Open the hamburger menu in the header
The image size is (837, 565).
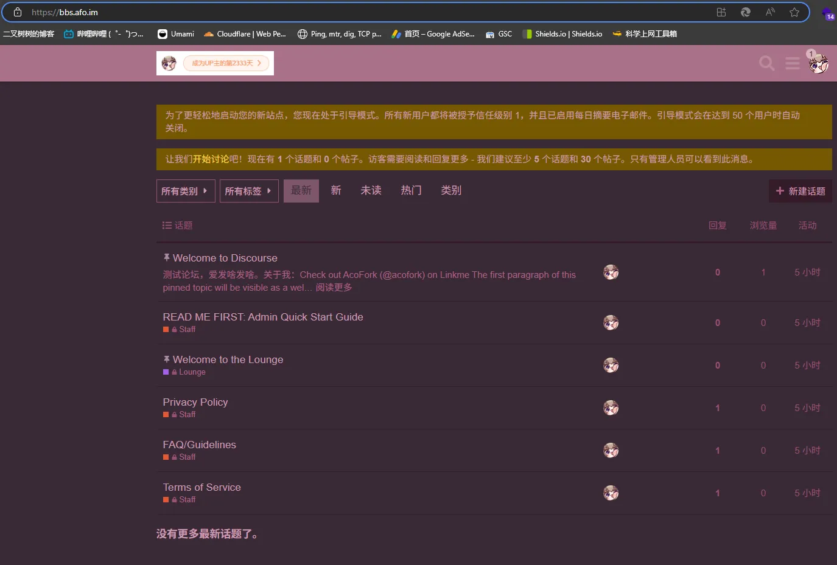coord(792,63)
